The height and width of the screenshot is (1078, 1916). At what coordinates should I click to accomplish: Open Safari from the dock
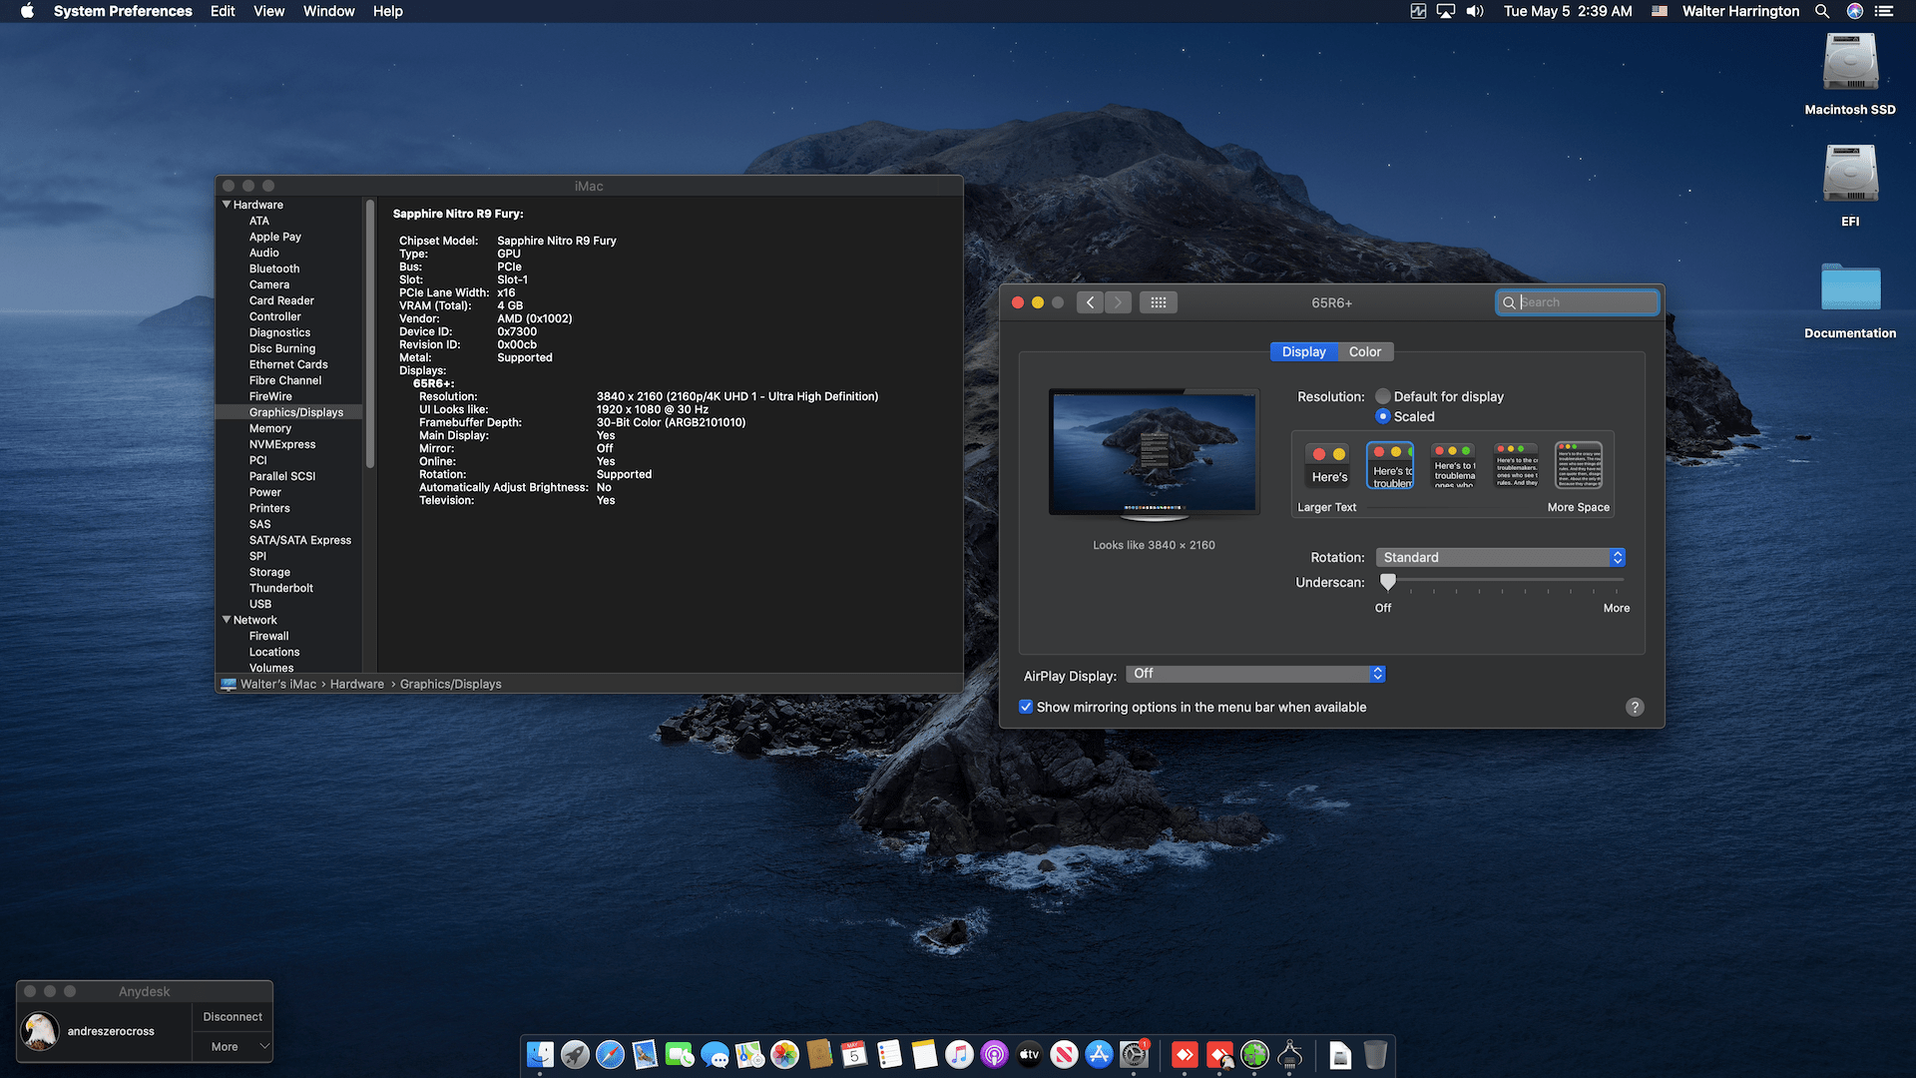tap(610, 1054)
